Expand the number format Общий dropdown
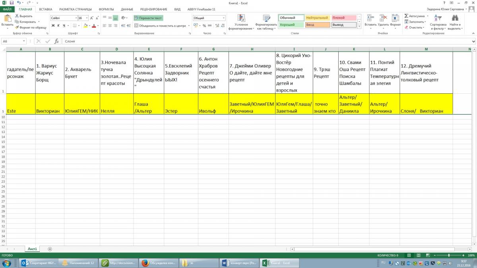This screenshot has width=477, height=268. coord(223,18)
